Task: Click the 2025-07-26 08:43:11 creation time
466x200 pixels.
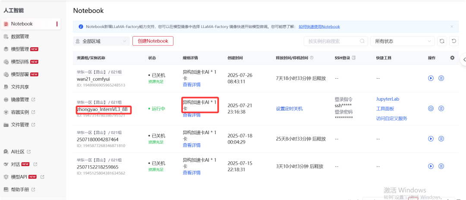Action: pos(240,78)
